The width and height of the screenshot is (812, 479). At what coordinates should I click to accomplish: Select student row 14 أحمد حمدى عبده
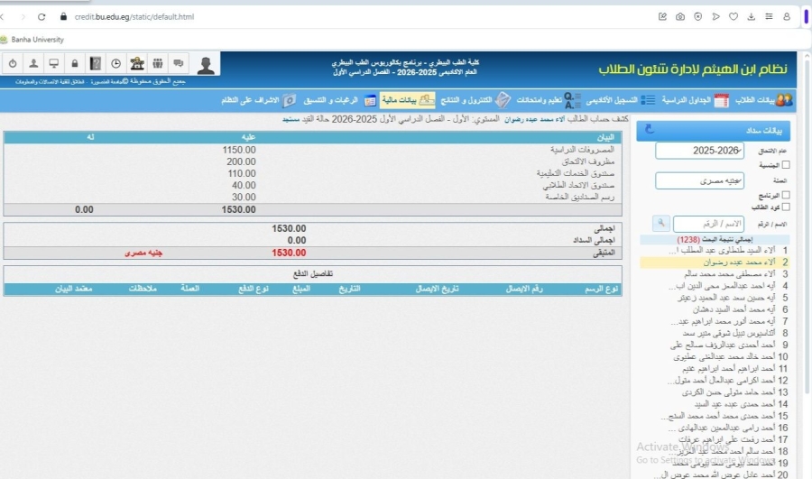(715, 404)
